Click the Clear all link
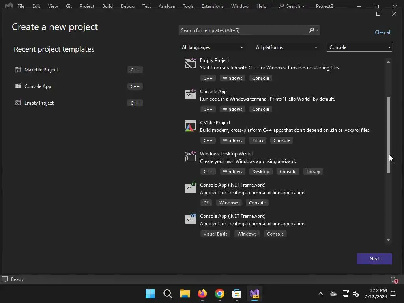The width and height of the screenshot is (404, 303). [x=383, y=32]
